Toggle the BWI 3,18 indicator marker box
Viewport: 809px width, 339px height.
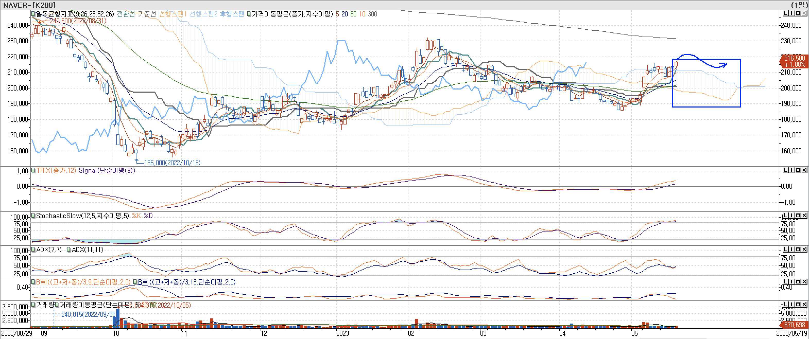point(135,282)
